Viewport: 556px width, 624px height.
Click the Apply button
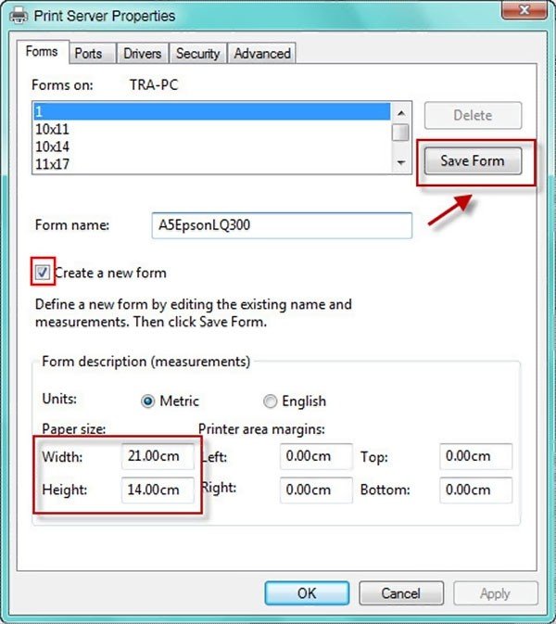(x=495, y=593)
